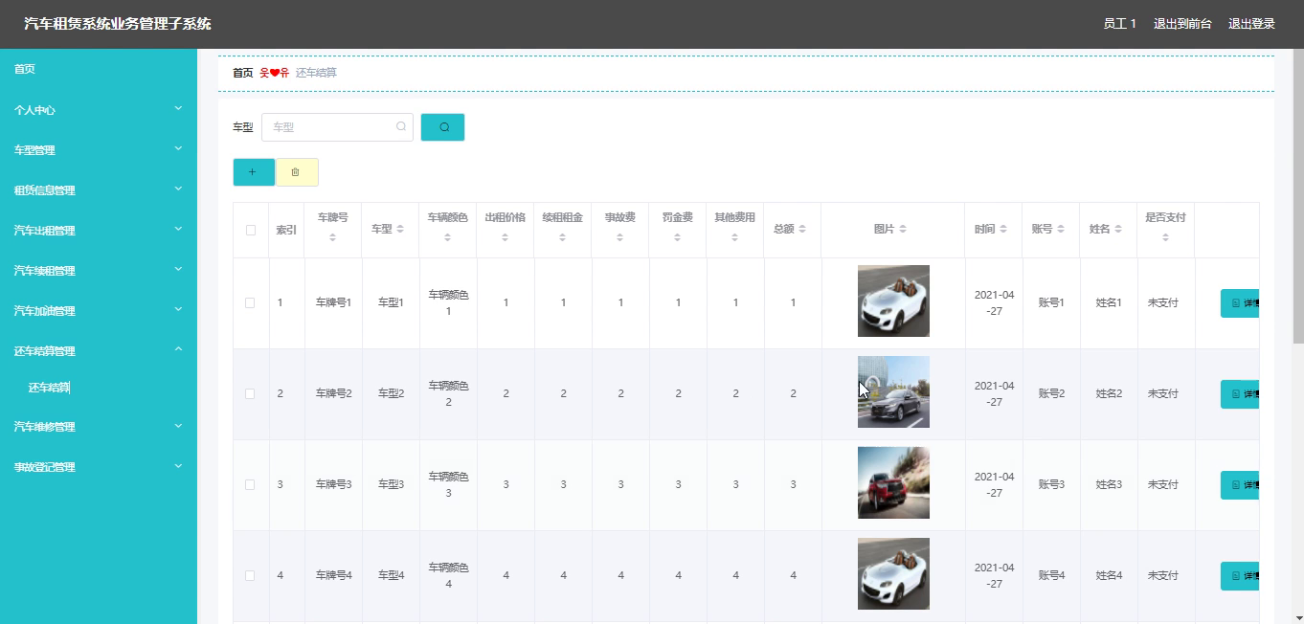
Task: Open 首页 in the sidebar
Action: [25, 69]
